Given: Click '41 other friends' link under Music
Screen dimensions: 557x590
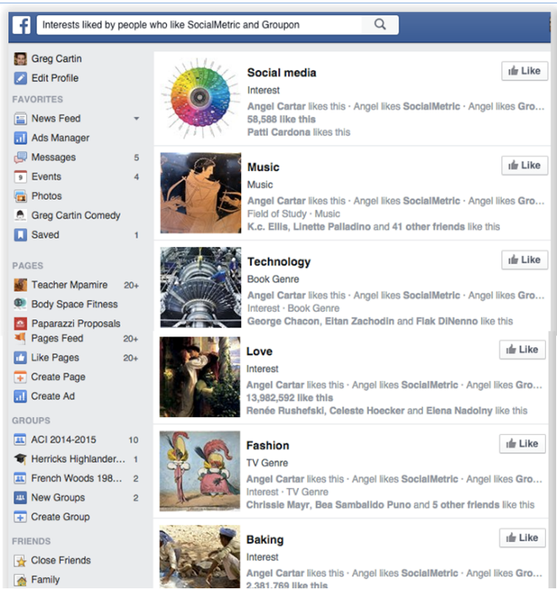Looking at the screenshot, I should pos(428,227).
